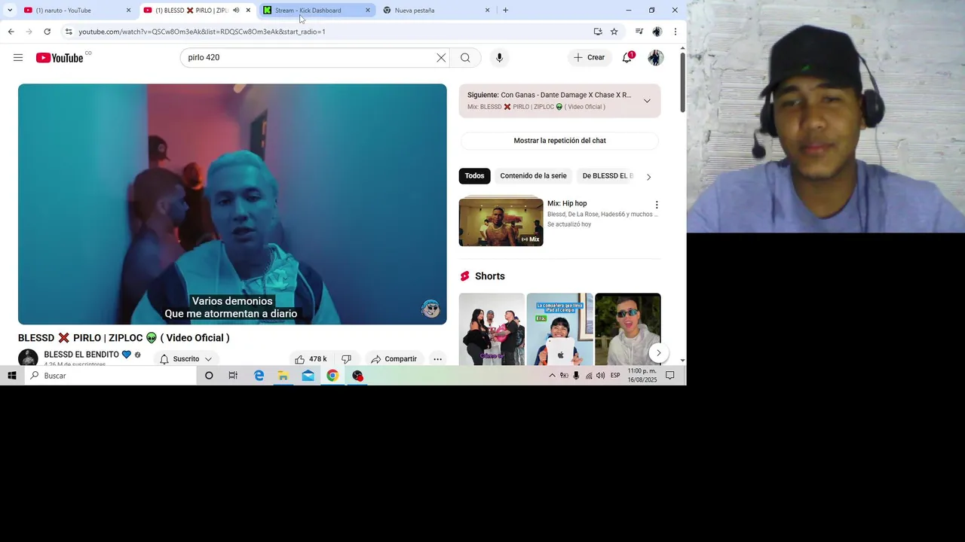Reload the current page
Screen dimensions: 965x542
click(47, 32)
